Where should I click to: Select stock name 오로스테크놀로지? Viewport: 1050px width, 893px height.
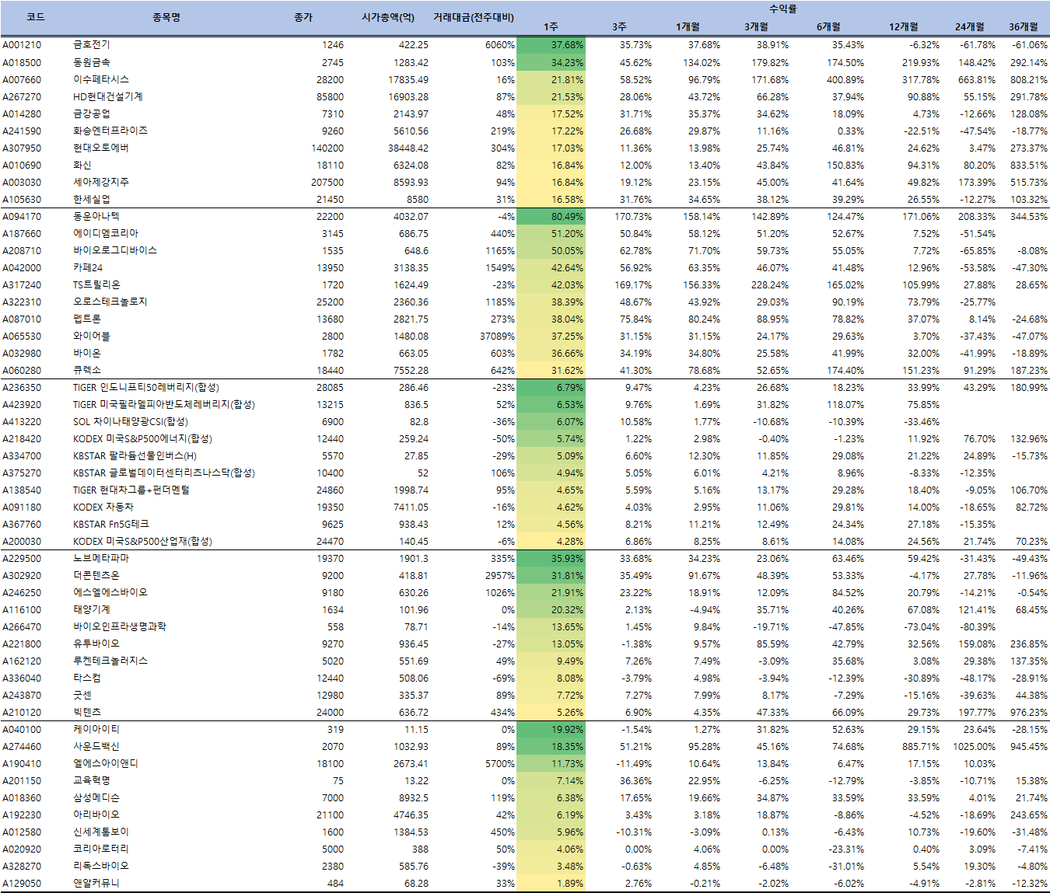pyautogui.click(x=110, y=302)
